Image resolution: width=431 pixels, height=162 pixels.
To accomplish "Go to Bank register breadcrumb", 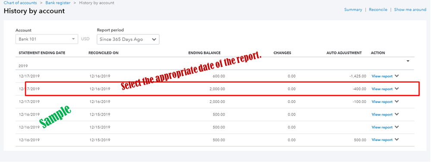I will tap(58, 3).
